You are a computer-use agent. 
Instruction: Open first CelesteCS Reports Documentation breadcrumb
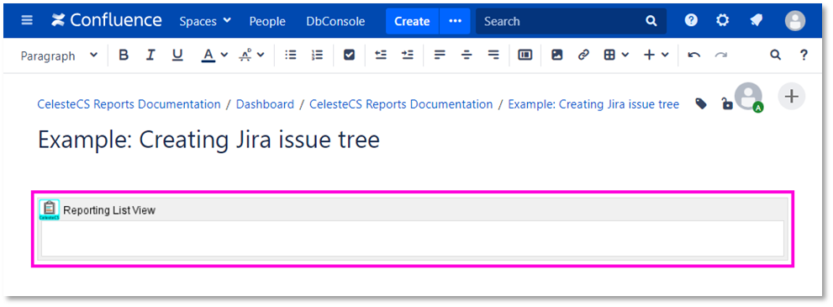point(129,104)
